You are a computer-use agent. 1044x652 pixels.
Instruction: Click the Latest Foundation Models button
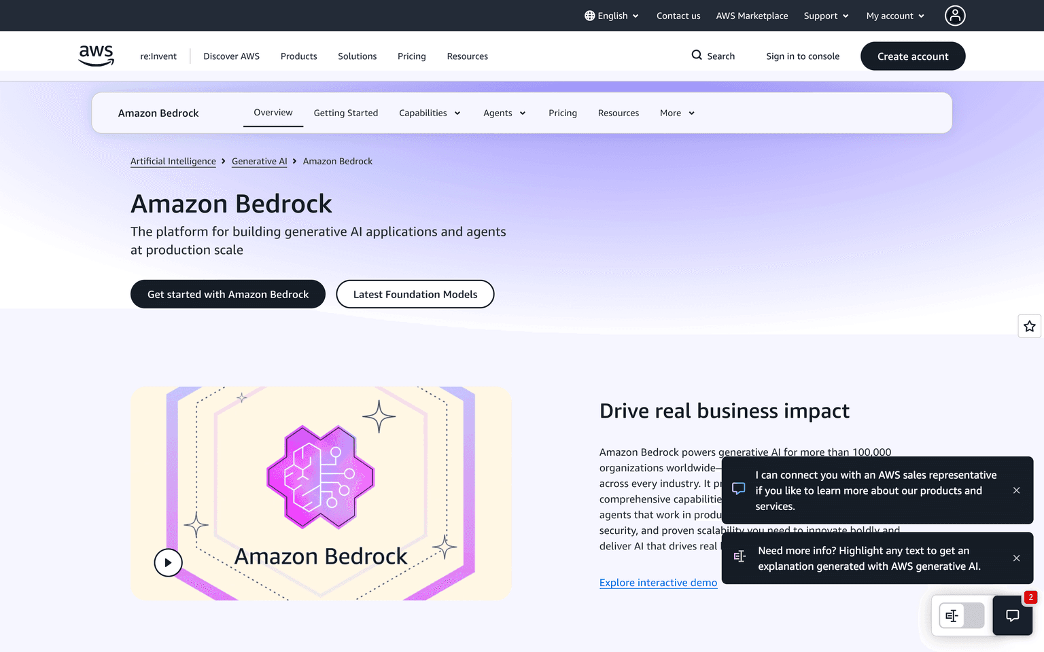[415, 294]
